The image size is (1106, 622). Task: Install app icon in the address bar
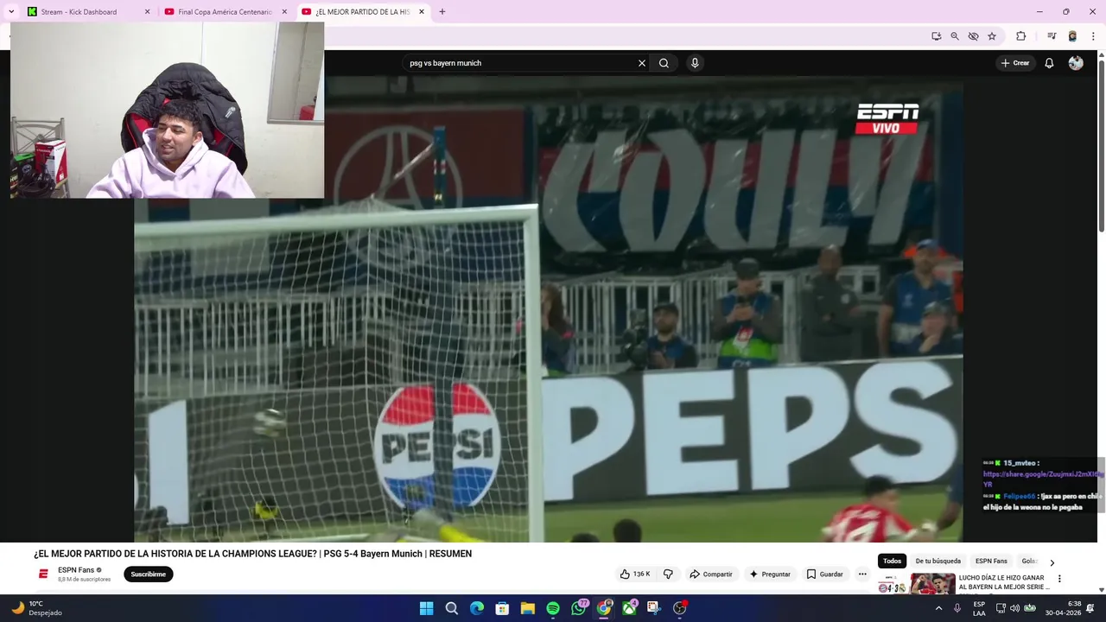(936, 36)
